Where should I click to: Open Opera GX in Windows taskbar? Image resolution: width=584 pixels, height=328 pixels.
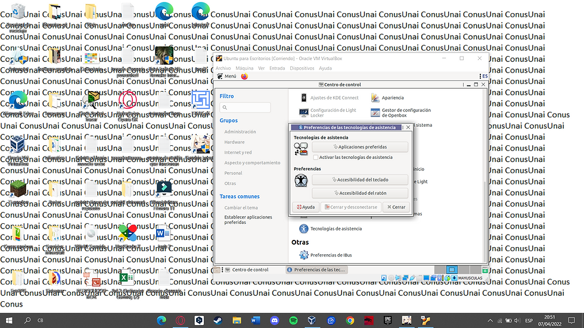click(x=180, y=321)
